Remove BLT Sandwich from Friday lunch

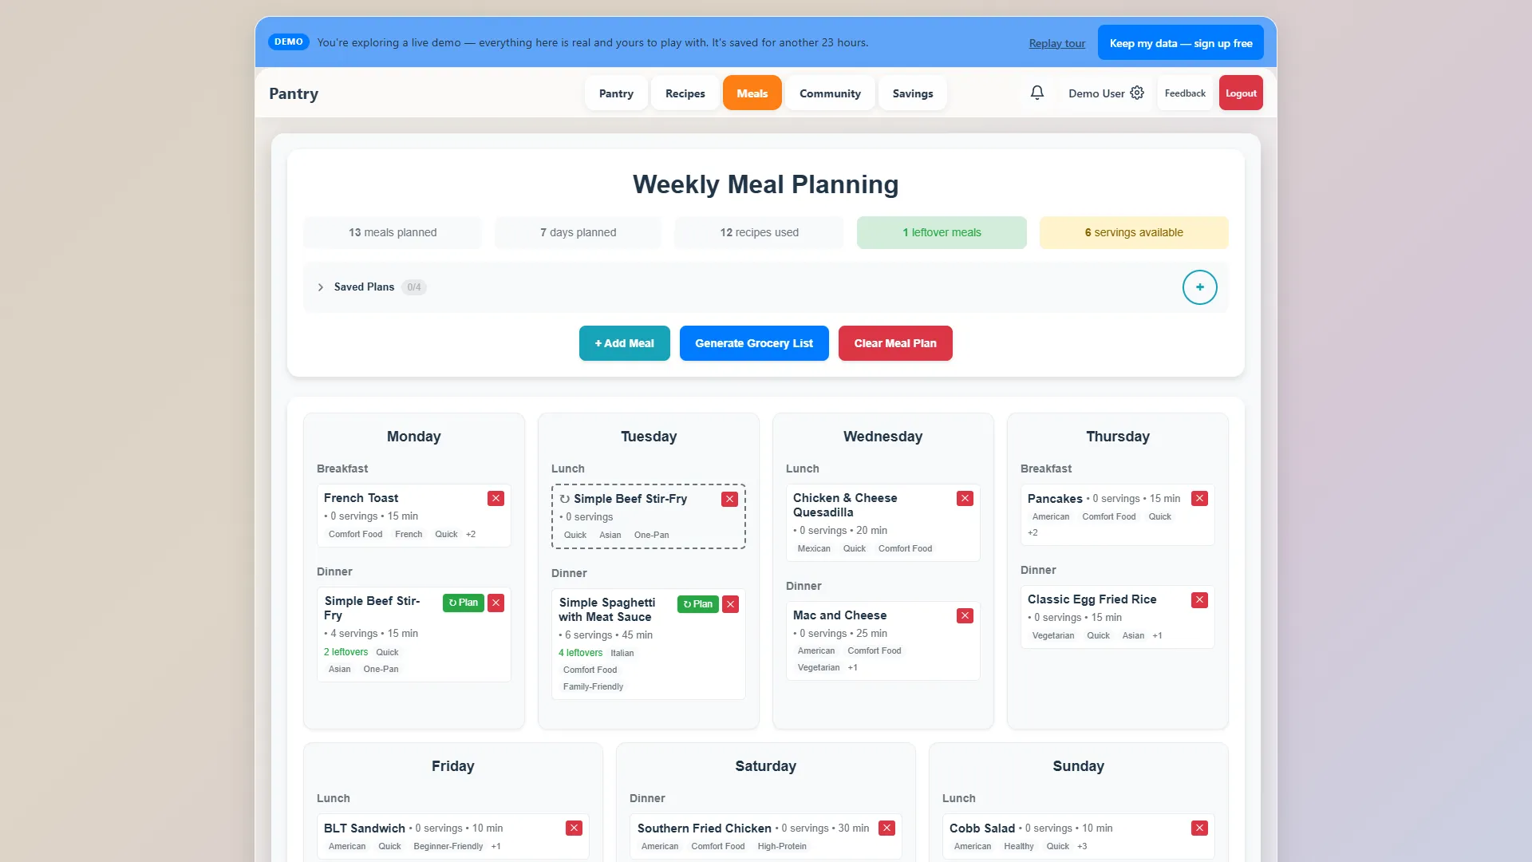point(574,828)
